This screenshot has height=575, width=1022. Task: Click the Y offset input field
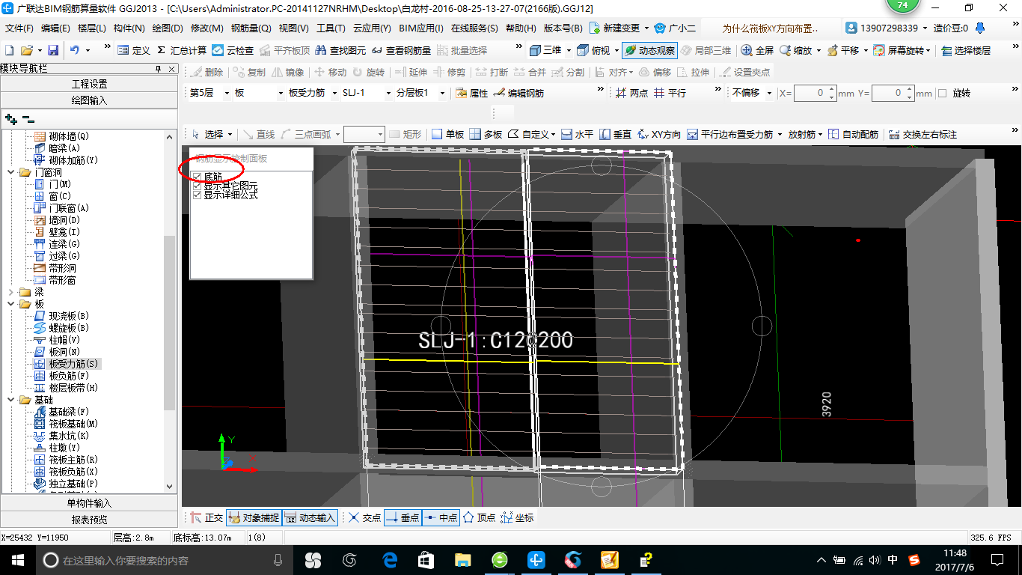click(893, 94)
